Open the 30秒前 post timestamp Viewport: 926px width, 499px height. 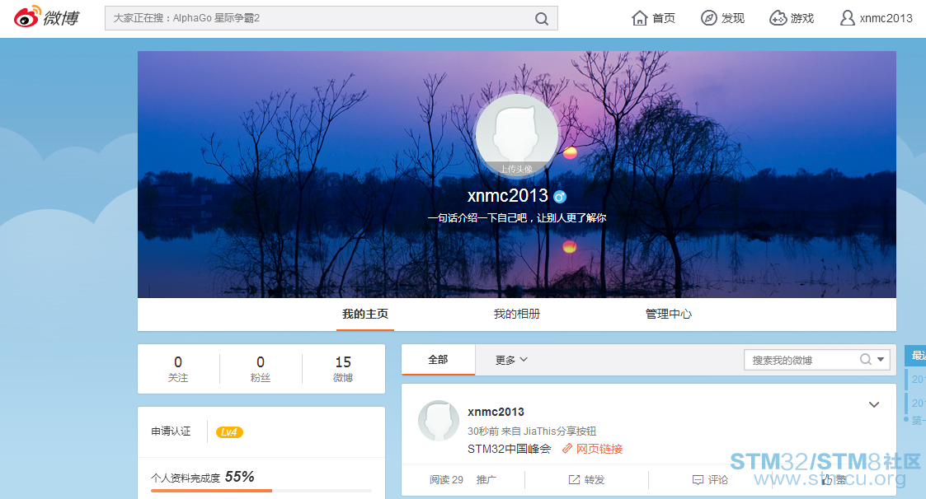pyautogui.click(x=483, y=431)
